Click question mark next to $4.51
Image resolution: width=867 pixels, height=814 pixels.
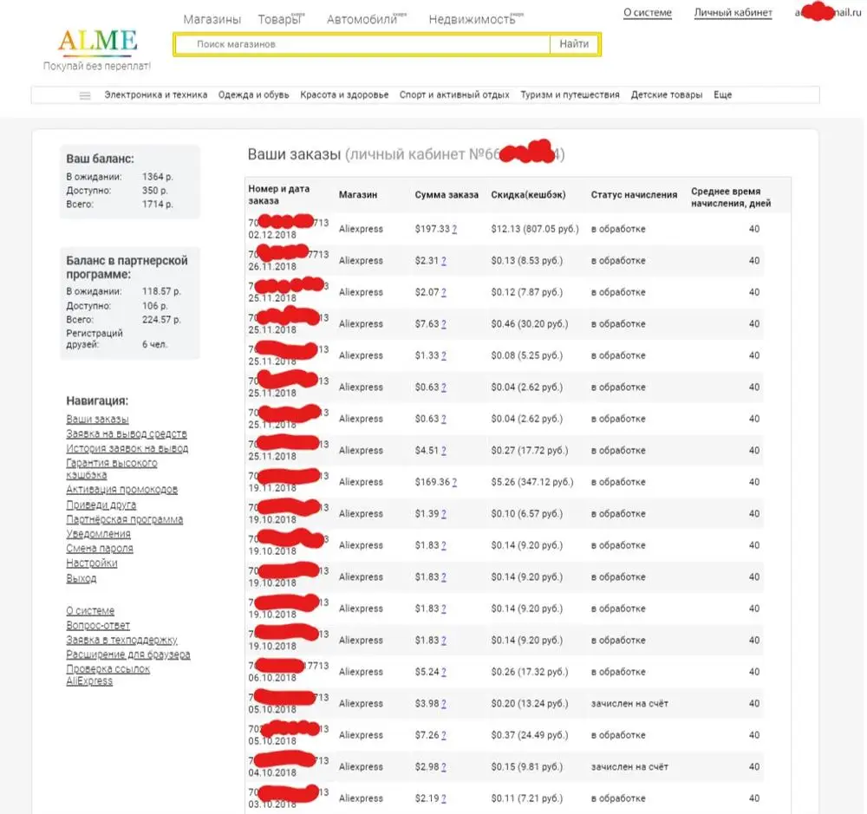click(443, 451)
